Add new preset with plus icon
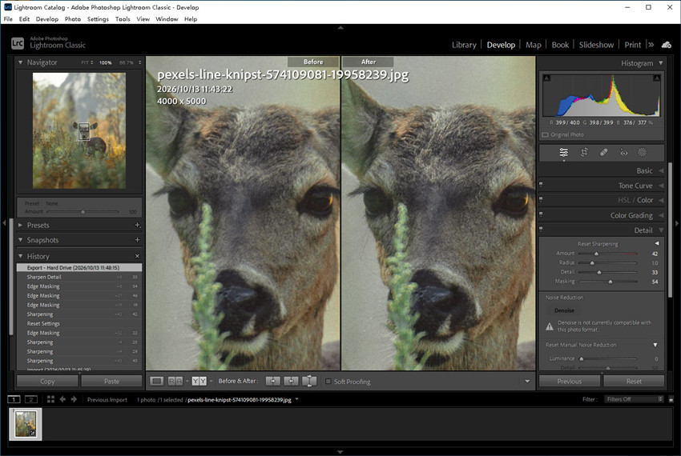Image resolution: width=681 pixels, height=456 pixels. coord(137,225)
